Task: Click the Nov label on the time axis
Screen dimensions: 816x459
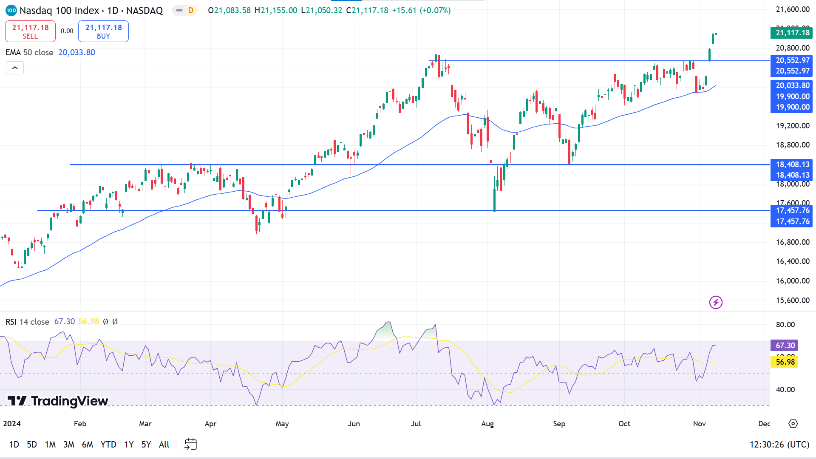Action: [x=700, y=423]
